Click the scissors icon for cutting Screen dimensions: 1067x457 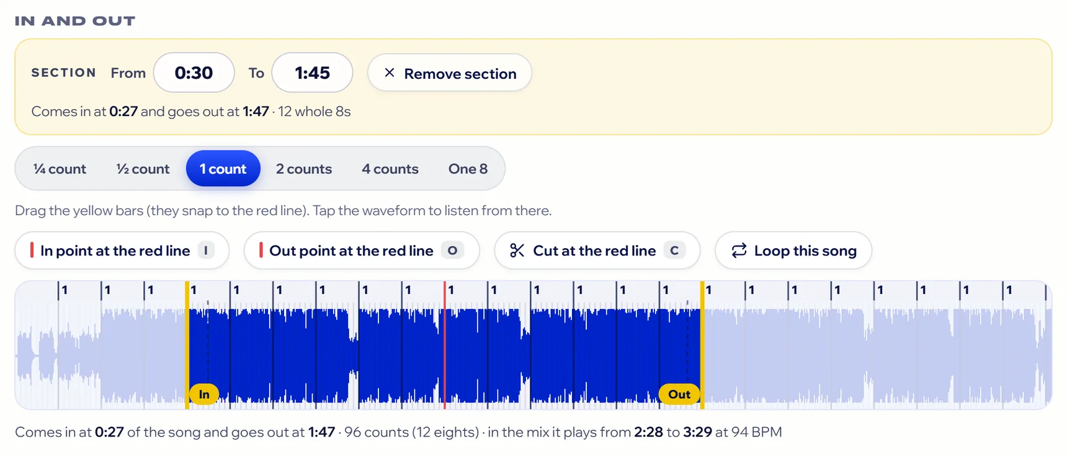pyautogui.click(x=517, y=251)
